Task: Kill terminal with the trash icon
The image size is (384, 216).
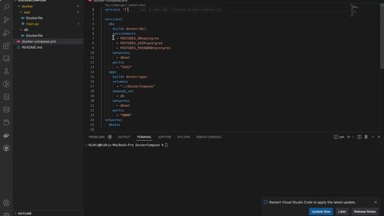Action: (x=366, y=137)
